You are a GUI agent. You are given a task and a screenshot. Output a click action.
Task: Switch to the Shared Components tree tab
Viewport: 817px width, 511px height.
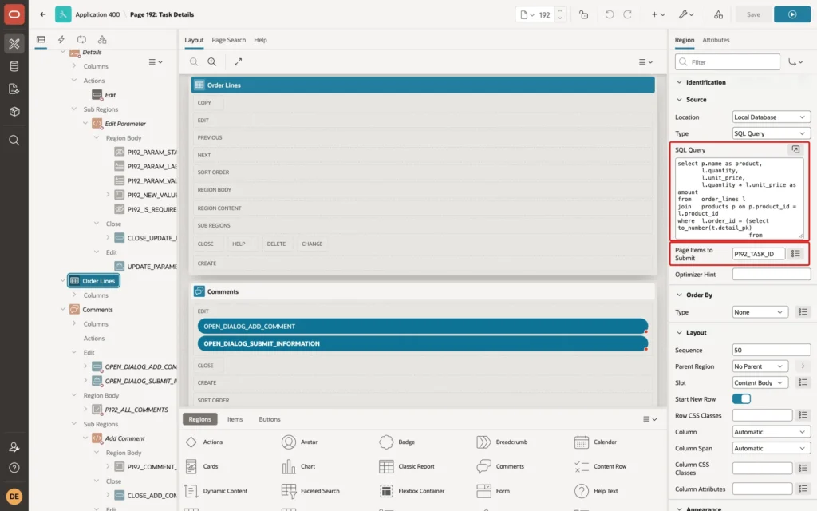coord(102,40)
